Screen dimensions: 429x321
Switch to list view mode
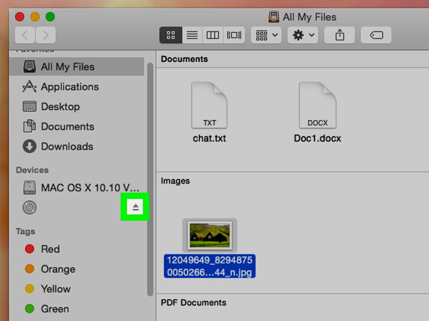point(191,35)
